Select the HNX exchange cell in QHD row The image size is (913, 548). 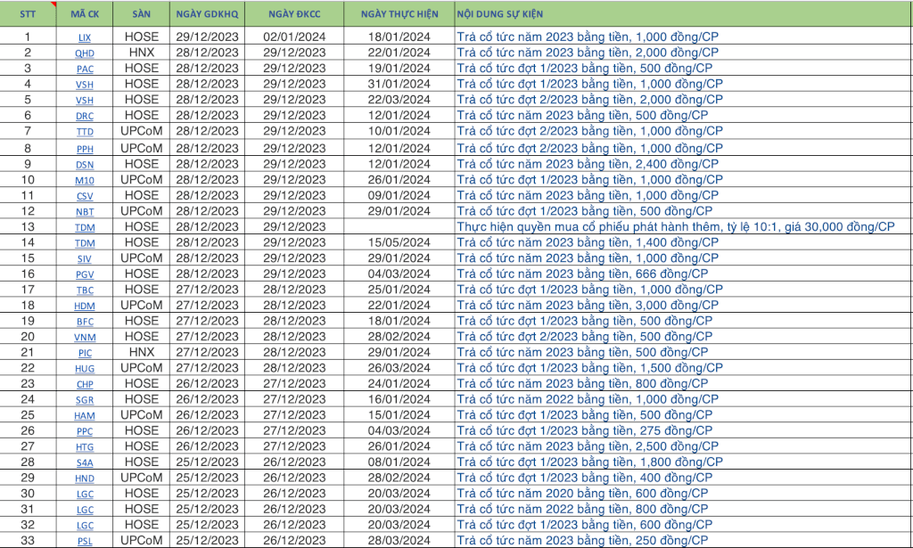point(142,53)
